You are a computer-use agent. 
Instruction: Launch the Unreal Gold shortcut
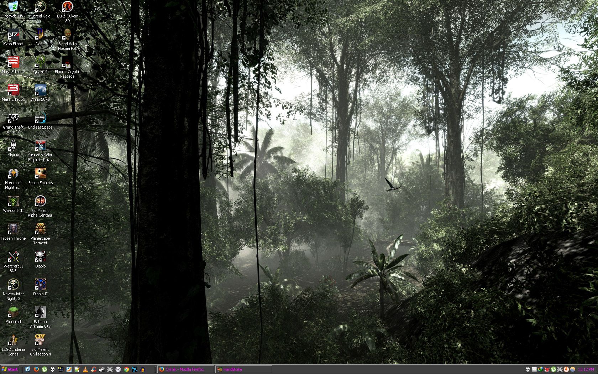[40, 7]
